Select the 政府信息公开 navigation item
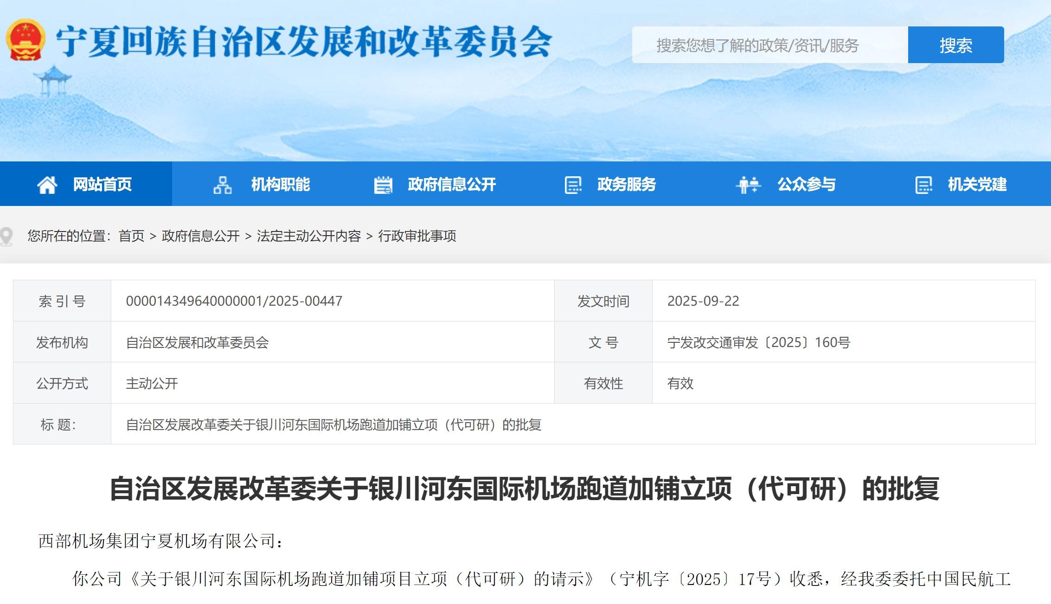Screen dimensions: 1051x604 [x=452, y=185]
